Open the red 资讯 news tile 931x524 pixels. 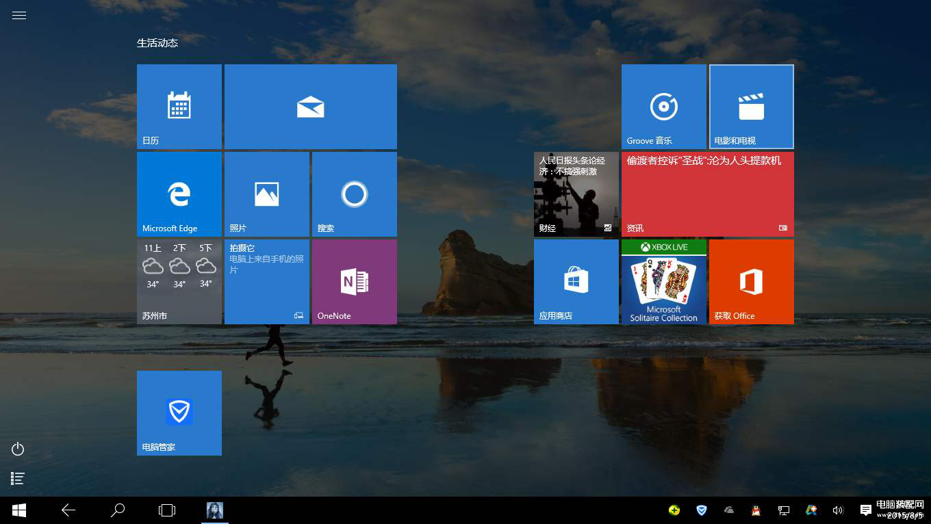coord(708,194)
